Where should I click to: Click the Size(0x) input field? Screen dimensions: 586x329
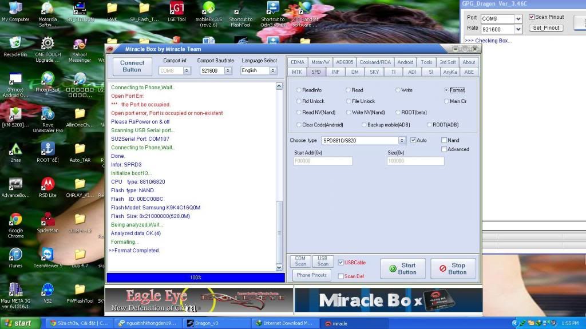pyautogui.click(x=415, y=161)
